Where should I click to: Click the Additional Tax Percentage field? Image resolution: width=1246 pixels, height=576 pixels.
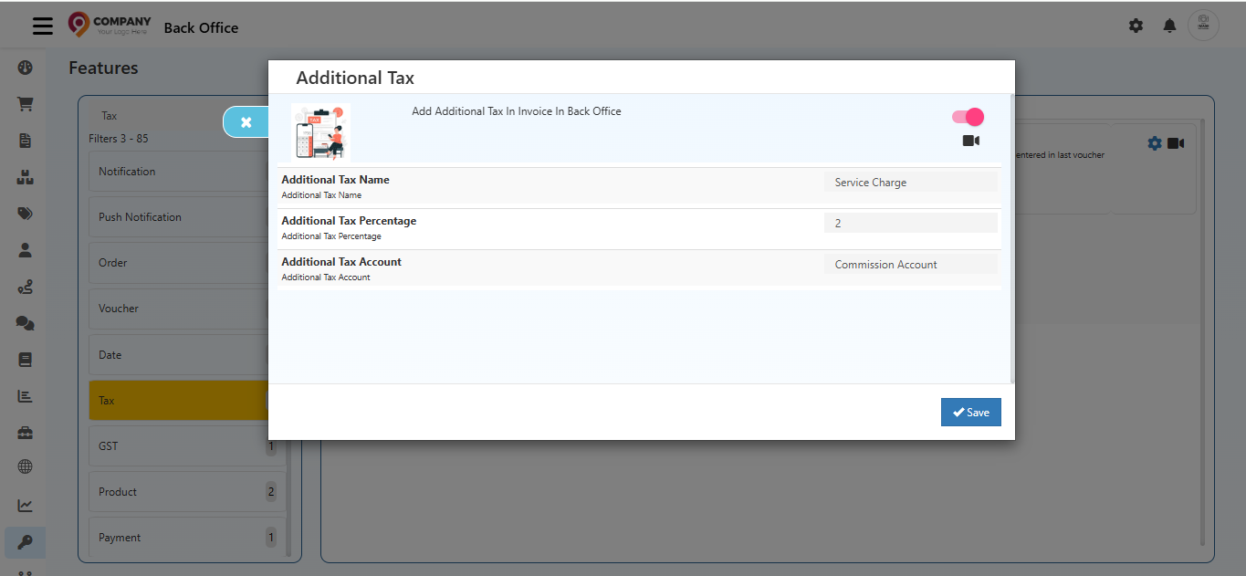[910, 224]
